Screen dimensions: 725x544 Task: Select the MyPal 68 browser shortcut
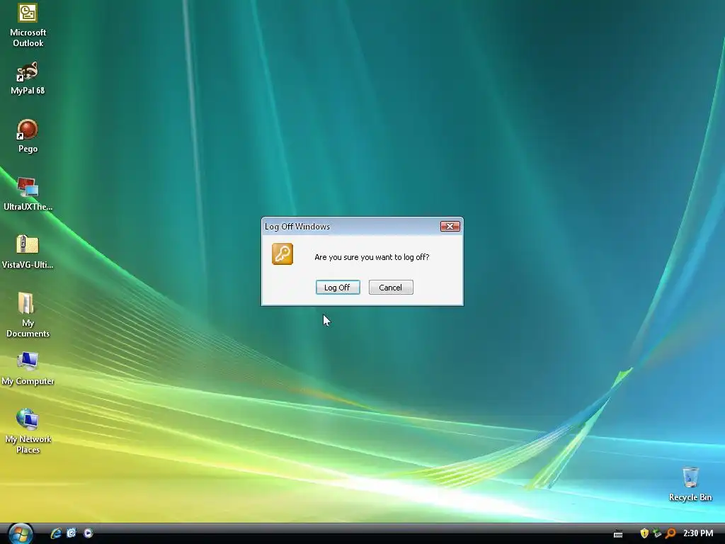[28, 79]
